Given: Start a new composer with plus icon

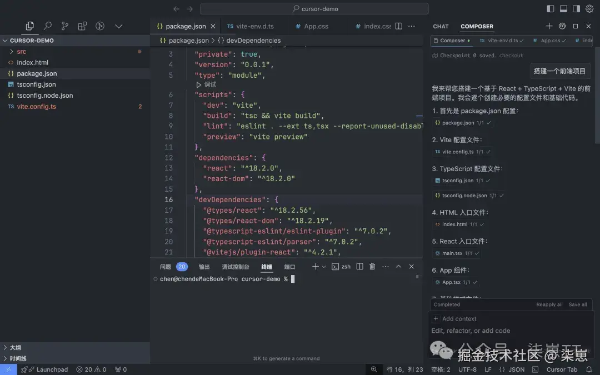Looking at the screenshot, I should point(549,26).
